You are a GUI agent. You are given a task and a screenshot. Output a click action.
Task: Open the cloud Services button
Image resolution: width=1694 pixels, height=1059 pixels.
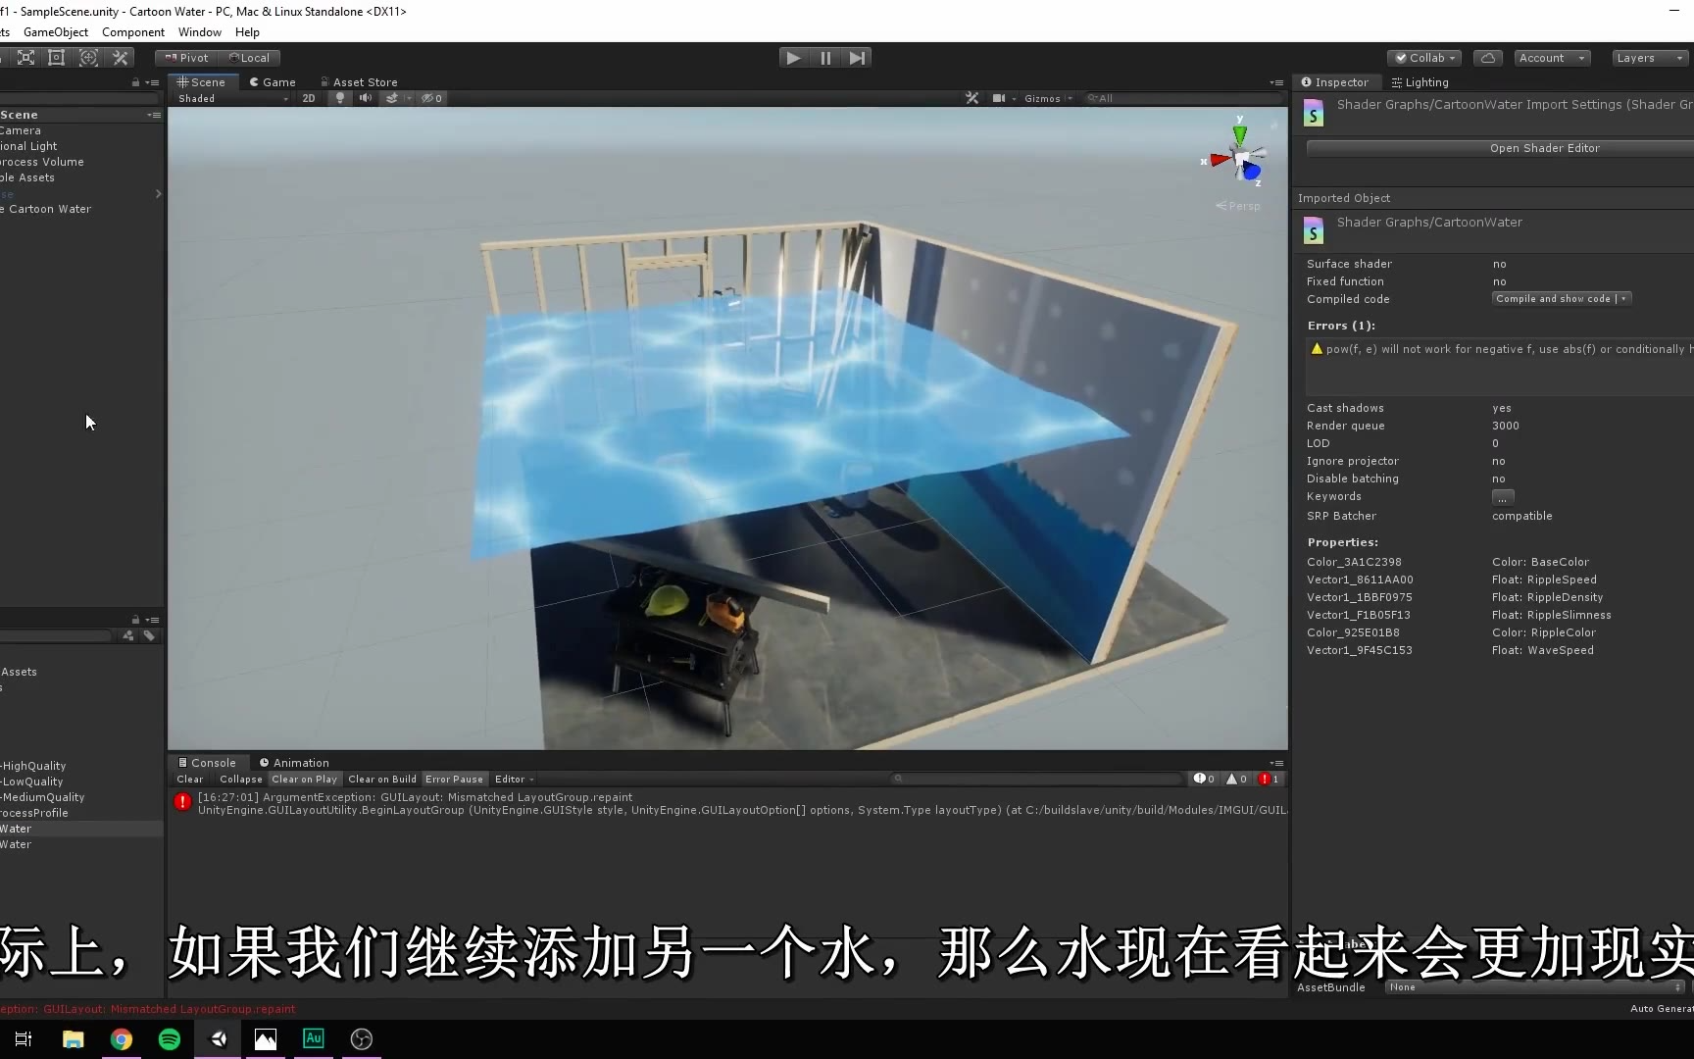pyautogui.click(x=1487, y=58)
